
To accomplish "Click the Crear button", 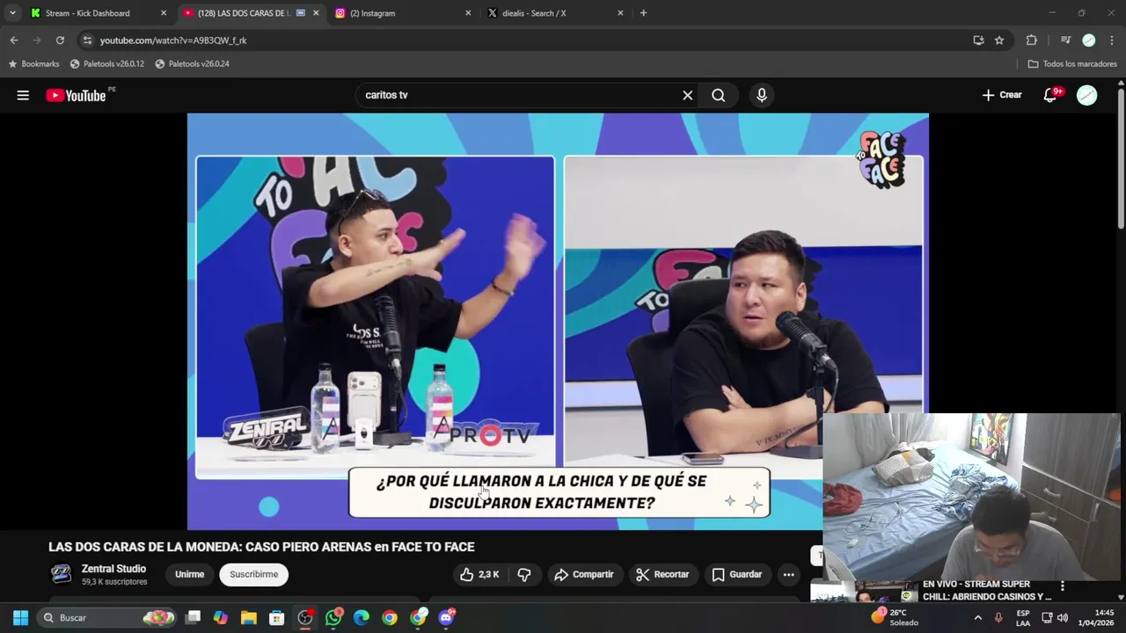I will pyautogui.click(x=1002, y=95).
